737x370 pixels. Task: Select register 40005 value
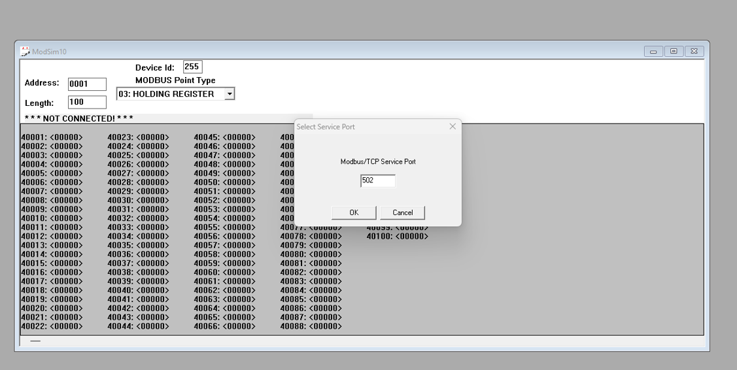pyautogui.click(x=66, y=173)
